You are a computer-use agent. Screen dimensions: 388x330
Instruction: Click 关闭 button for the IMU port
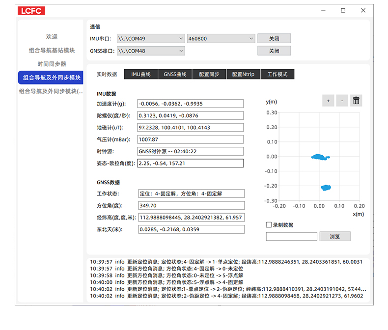click(274, 38)
